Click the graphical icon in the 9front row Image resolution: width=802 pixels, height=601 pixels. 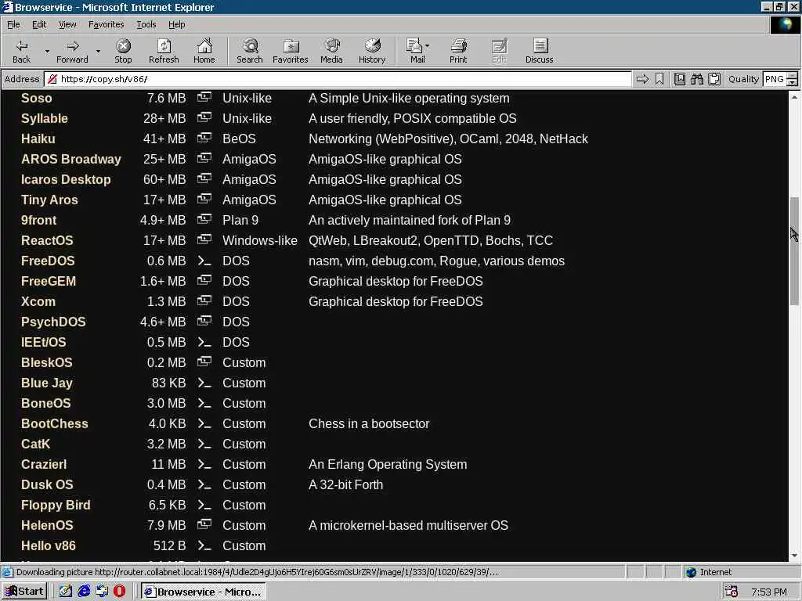click(204, 219)
